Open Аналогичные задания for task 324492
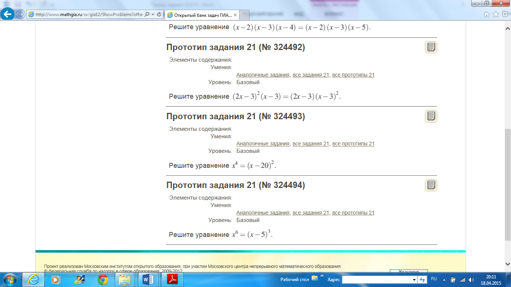The height and width of the screenshot is (287, 511). 263,75
